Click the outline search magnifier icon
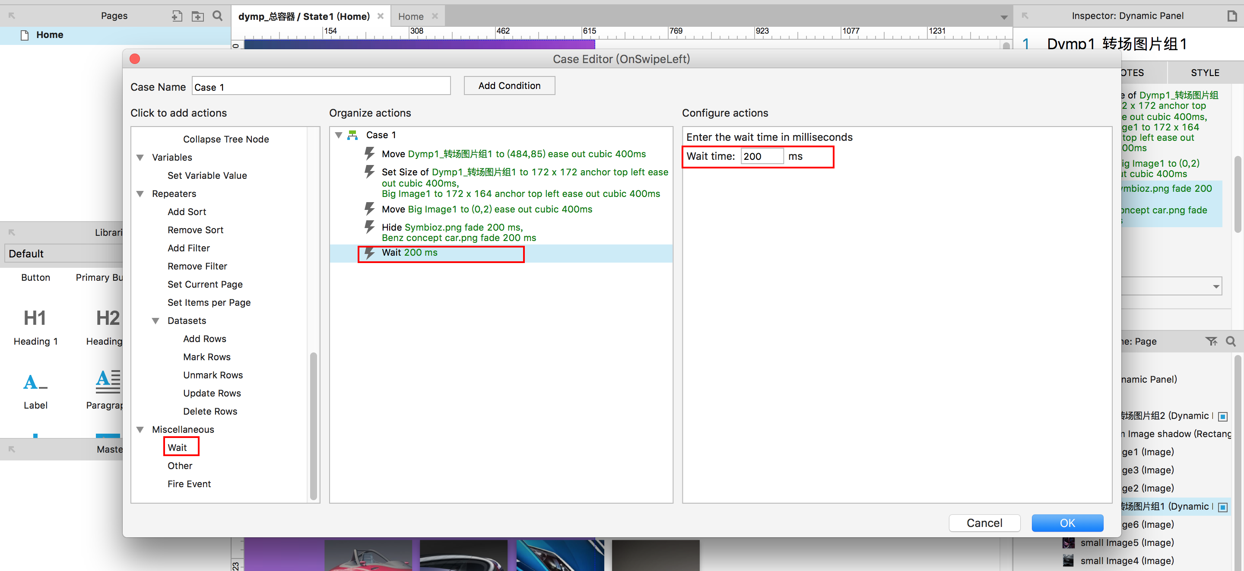 (1231, 342)
